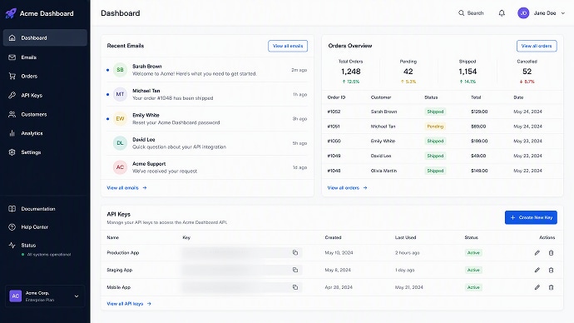Click the gear icon beside Settings
This screenshot has height=323, width=574.
(12, 152)
